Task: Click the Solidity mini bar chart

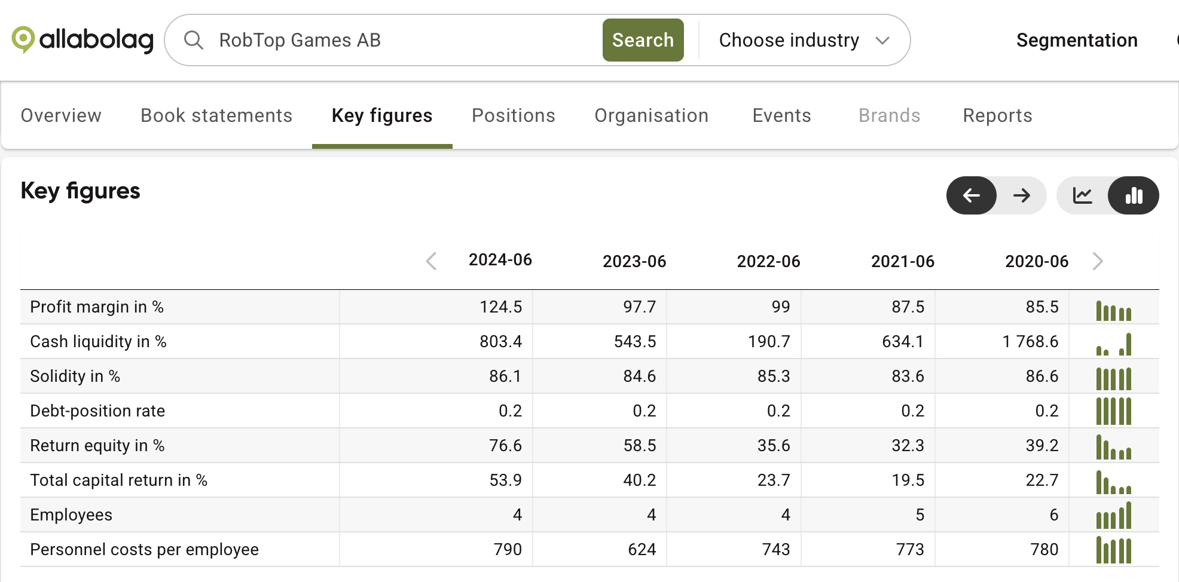Action: (1114, 379)
